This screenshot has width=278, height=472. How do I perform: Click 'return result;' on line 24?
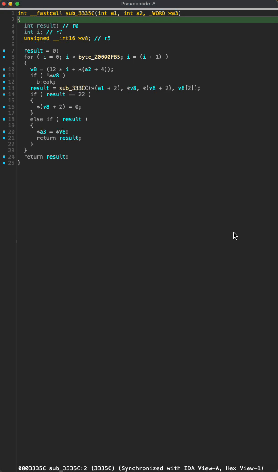pos(46,157)
